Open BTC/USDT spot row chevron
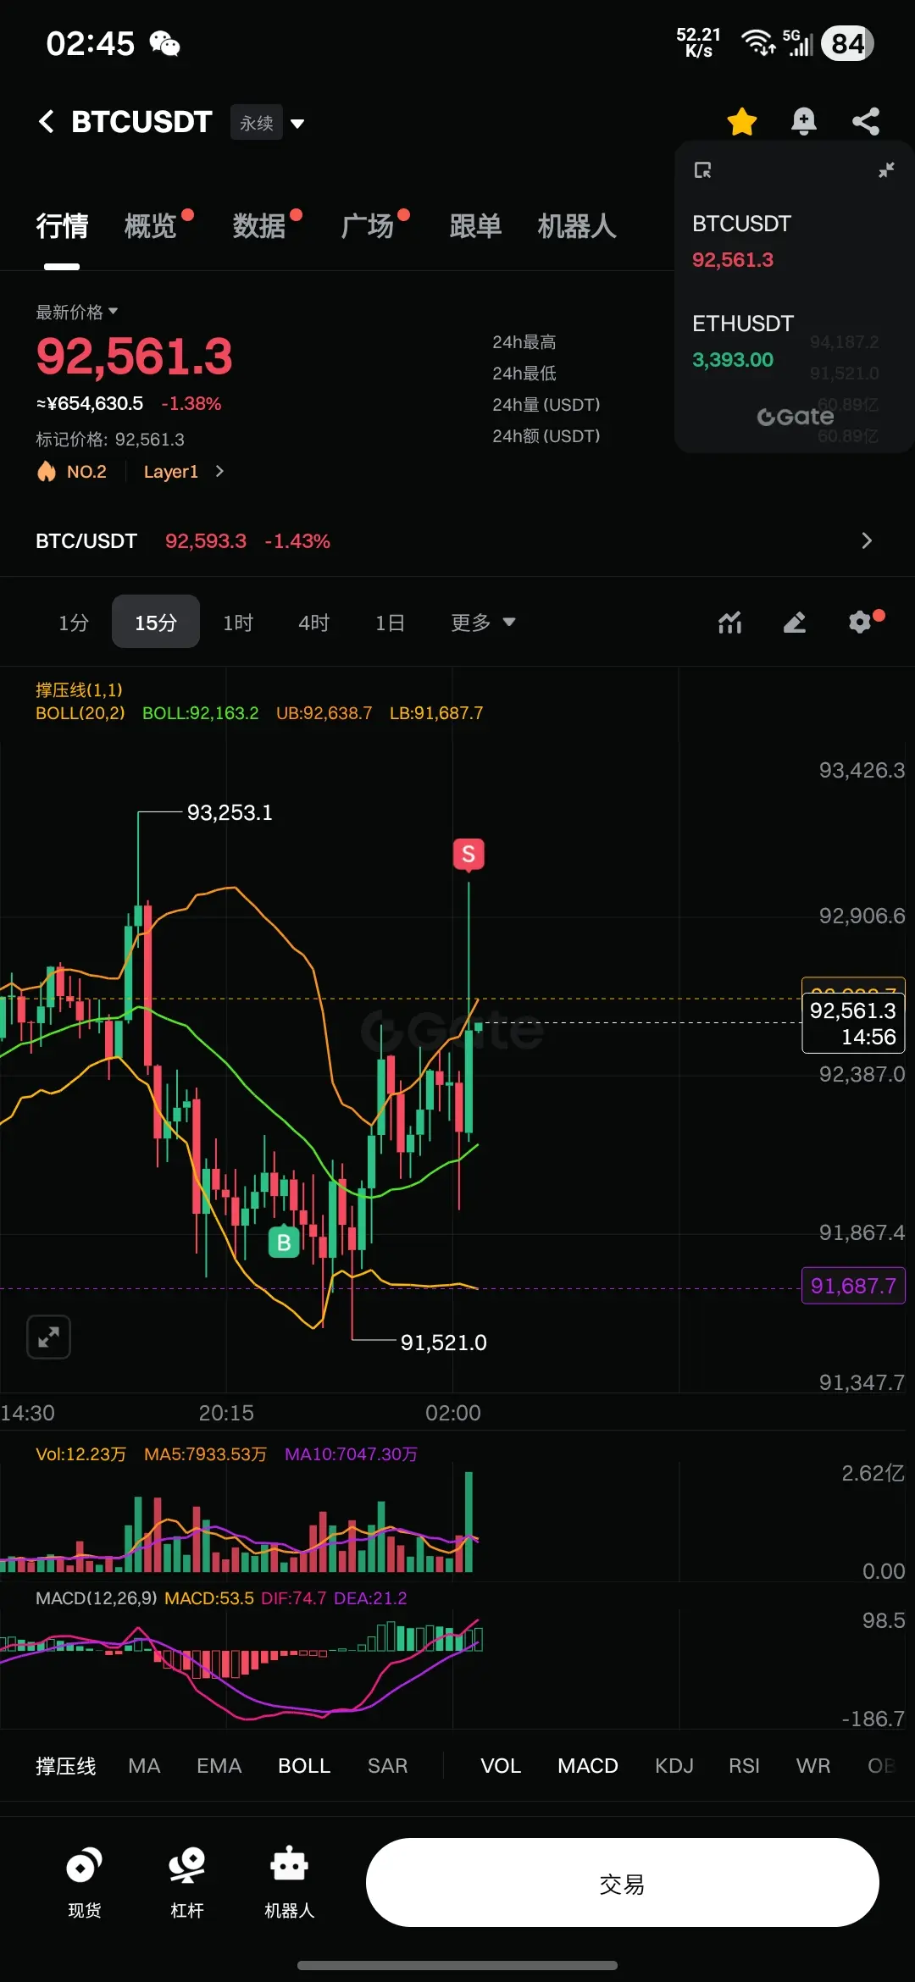The height and width of the screenshot is (1982, 915). [x=866, y=540]
